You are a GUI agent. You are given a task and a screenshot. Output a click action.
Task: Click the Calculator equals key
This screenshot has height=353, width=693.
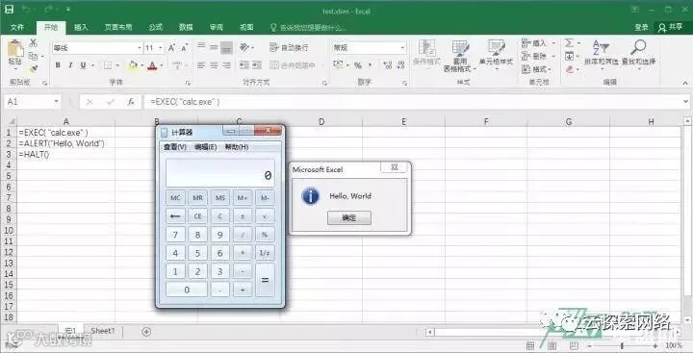[265, 280]
